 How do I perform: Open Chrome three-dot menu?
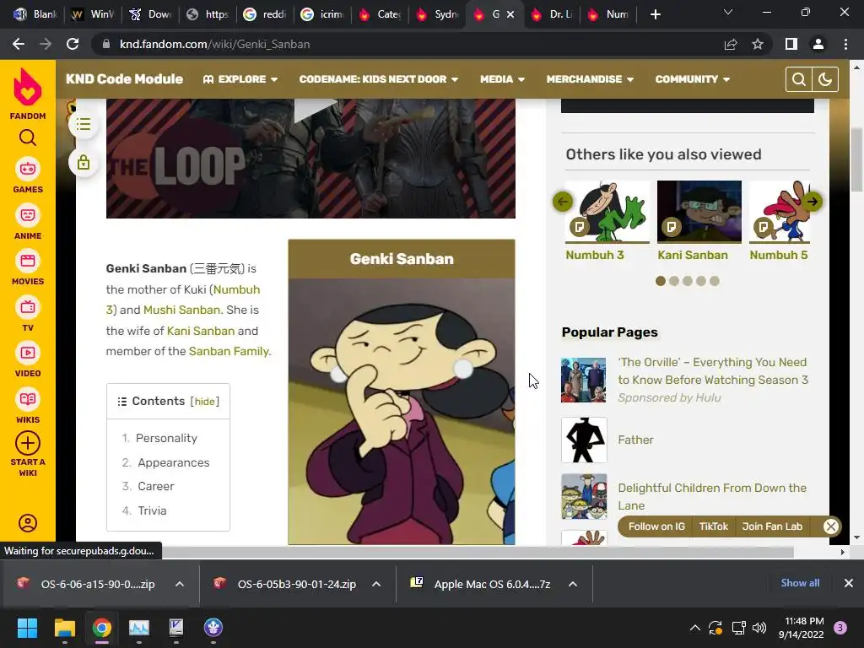click(x=845, y=44)
